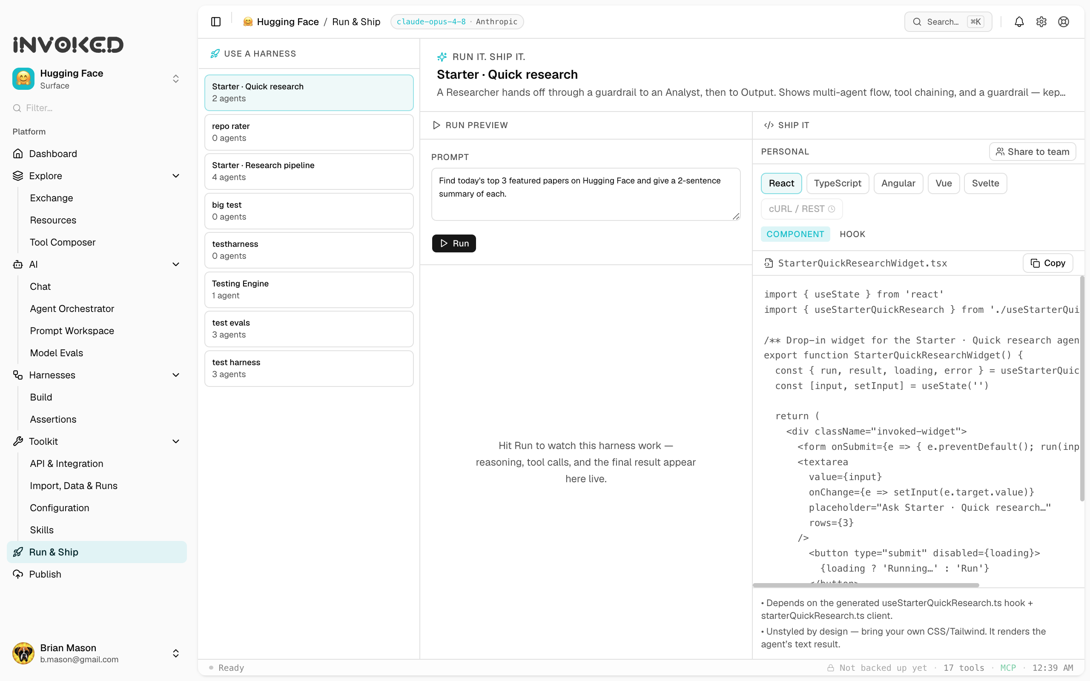Click the lock icon in status bar
The width and height of the screenshot is (1090, 681).
coord(830,667)
